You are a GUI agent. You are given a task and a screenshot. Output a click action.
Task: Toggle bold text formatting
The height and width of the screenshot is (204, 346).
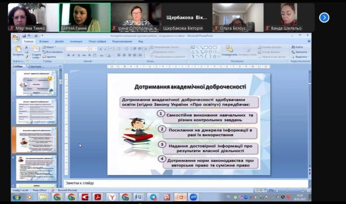coord(68,55)
